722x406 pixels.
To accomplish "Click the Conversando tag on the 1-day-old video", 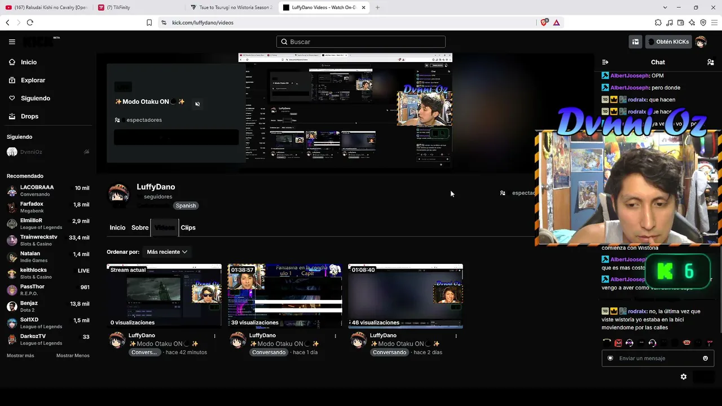I will click(x=268, y=352).
